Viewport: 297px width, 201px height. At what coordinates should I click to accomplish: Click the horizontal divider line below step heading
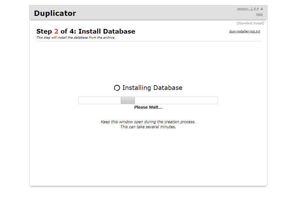click(x=148, y=41)
